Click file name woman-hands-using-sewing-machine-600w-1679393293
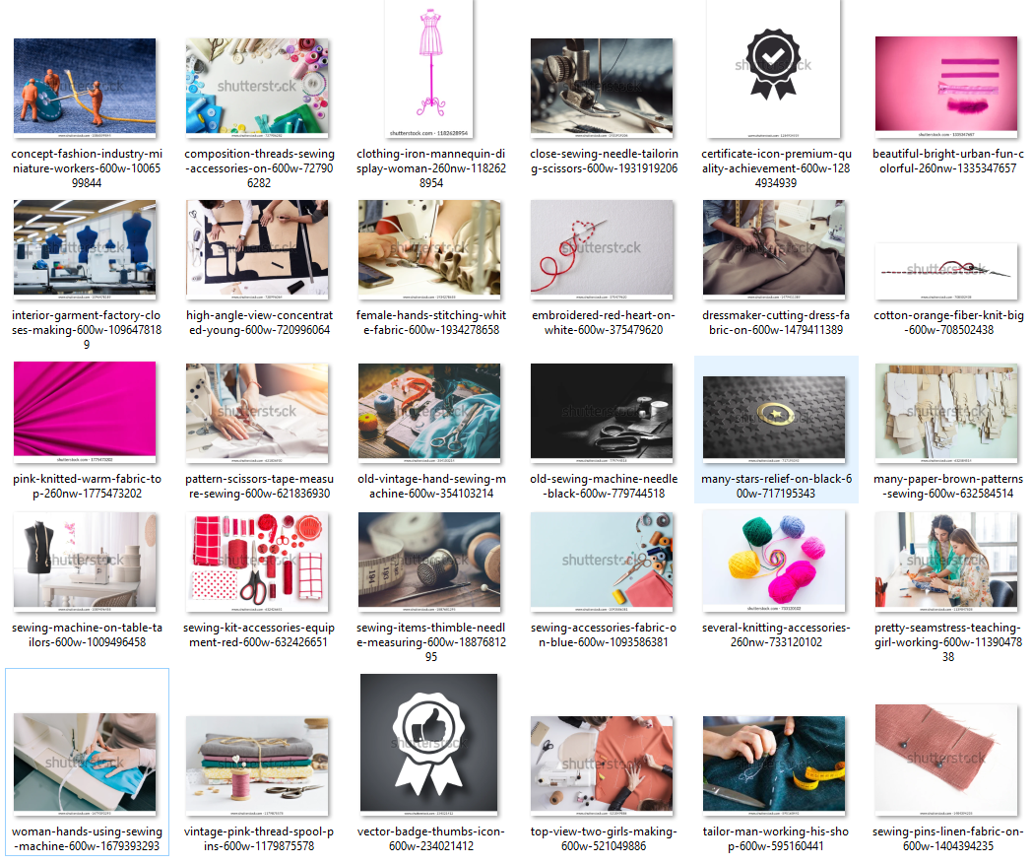 [x=87, y=838]
